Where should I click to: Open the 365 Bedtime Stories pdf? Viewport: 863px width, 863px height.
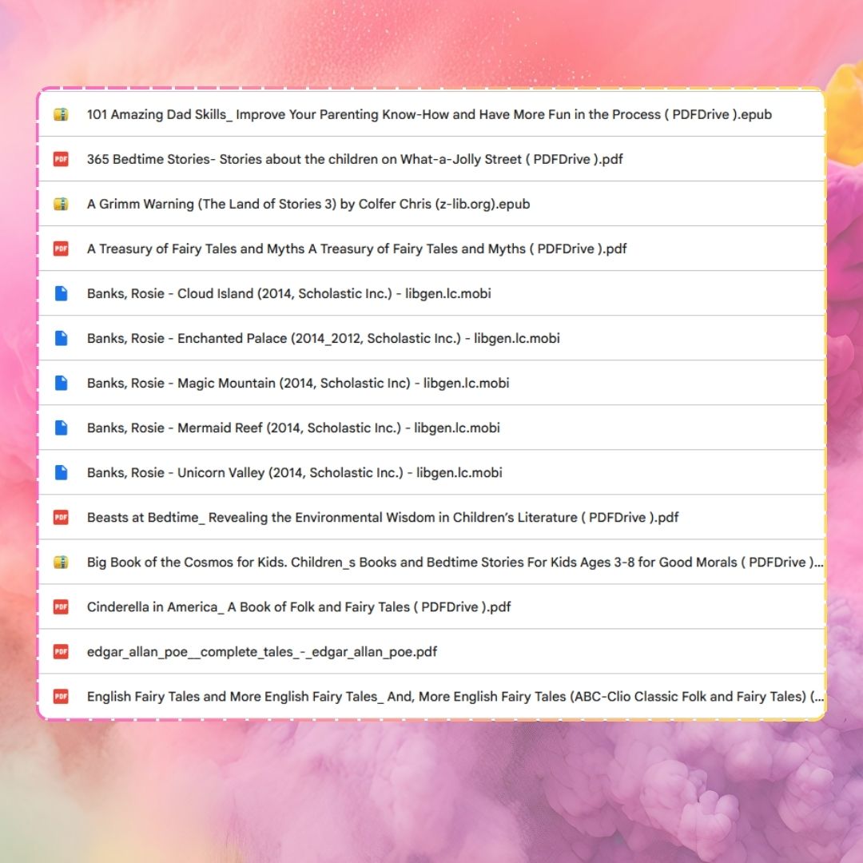click(355, 159)
